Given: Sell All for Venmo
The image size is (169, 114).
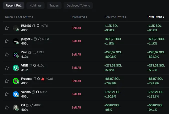Looking at the screenshot, I should tap(76, 94).
